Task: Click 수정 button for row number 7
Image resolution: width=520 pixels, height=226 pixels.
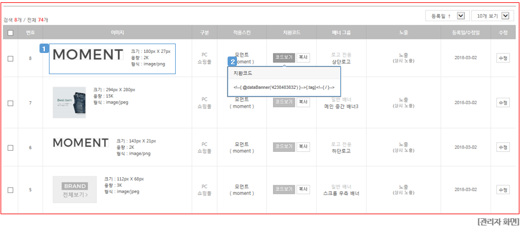Action: pos(503,102)
